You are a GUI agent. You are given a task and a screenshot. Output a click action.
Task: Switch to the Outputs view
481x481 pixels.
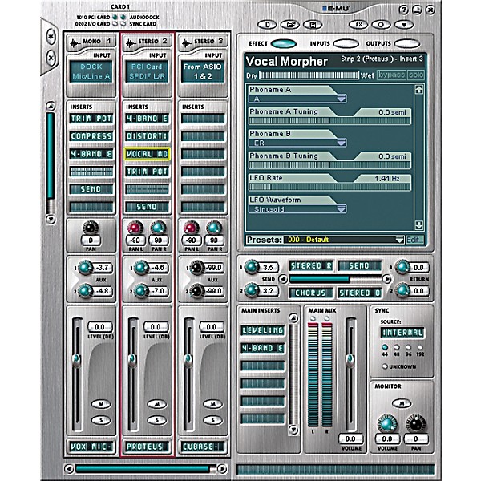(407, 43)
